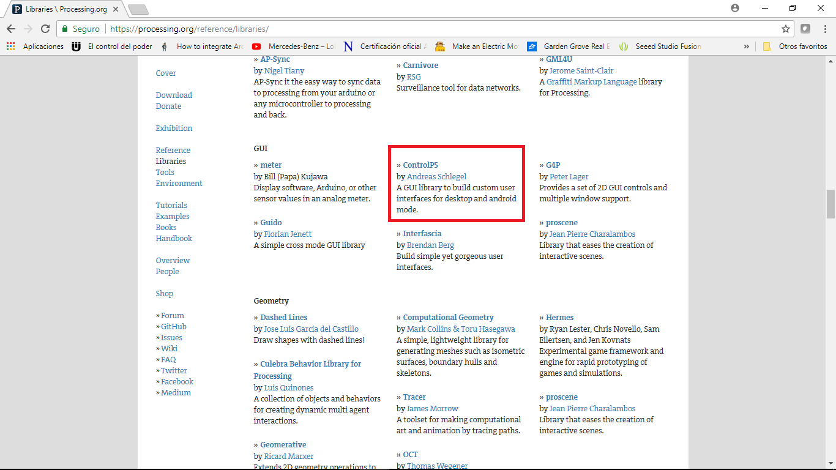Open the Dashed Lines library link

point(284,318)
